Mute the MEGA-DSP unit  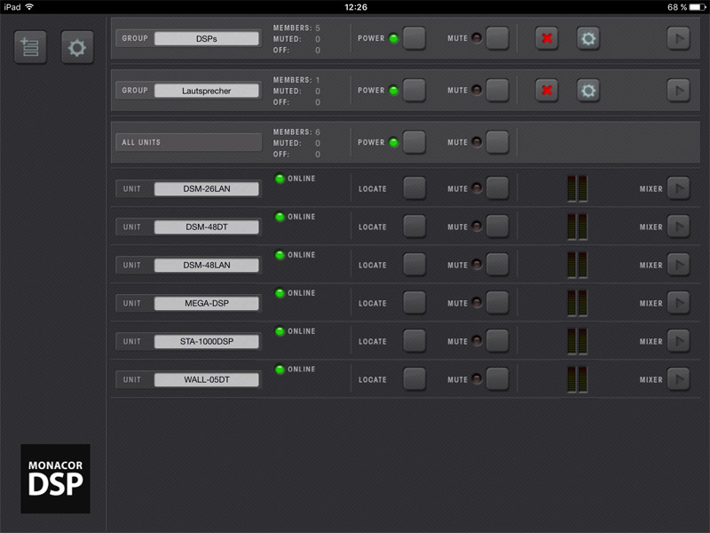(x=497, y=303)
